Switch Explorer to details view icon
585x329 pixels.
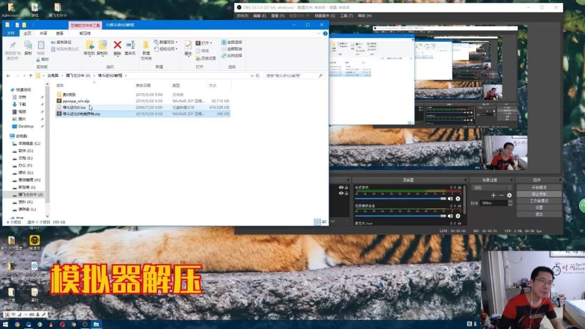click(x=317, y=222)
